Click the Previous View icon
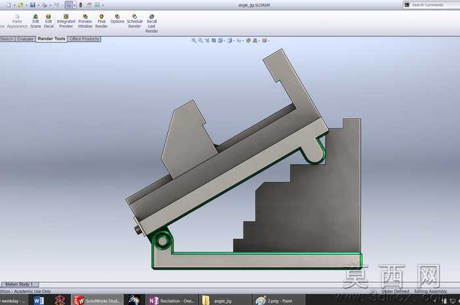The height and width of the screenshot is (305, 460). [207, 41]
